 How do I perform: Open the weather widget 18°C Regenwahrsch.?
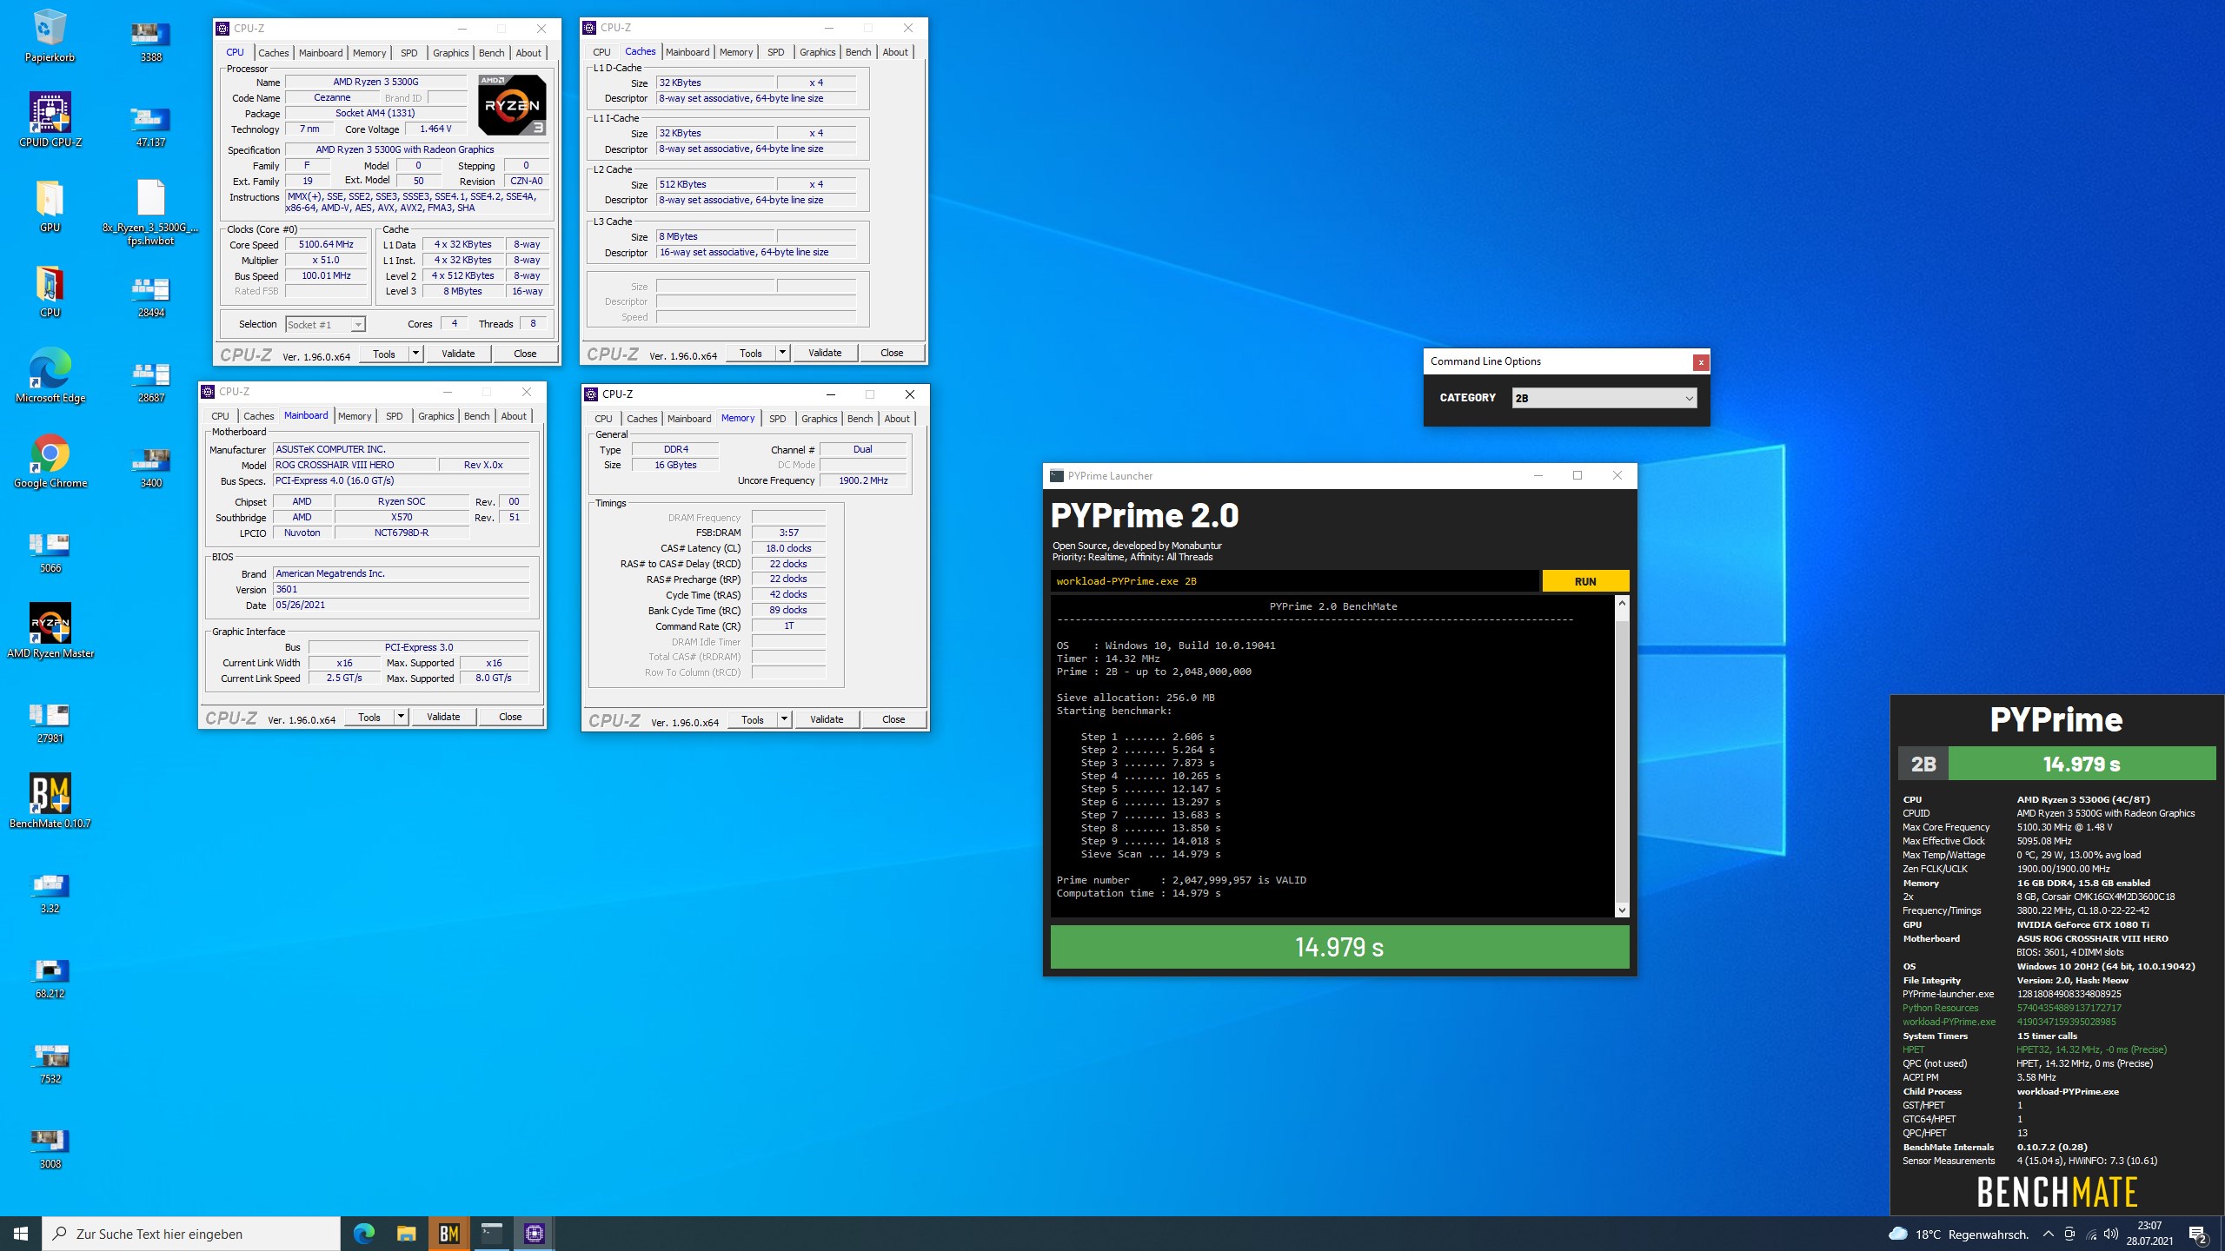[x=1958, y=1234]
